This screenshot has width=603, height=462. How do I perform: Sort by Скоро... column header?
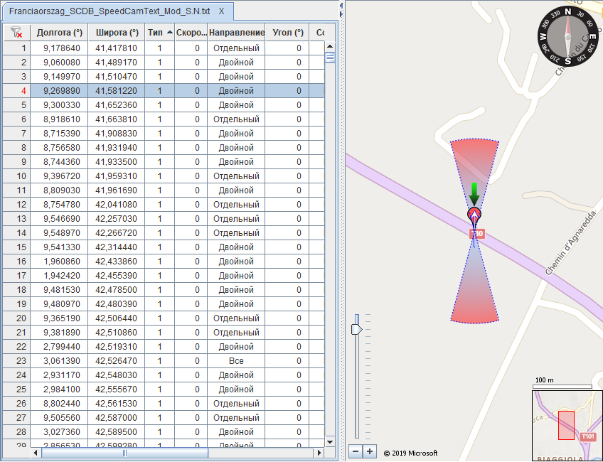click(x=191, y=33)
